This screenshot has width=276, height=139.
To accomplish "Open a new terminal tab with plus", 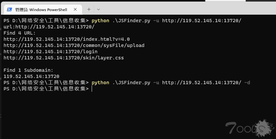I will coord(89,9).
